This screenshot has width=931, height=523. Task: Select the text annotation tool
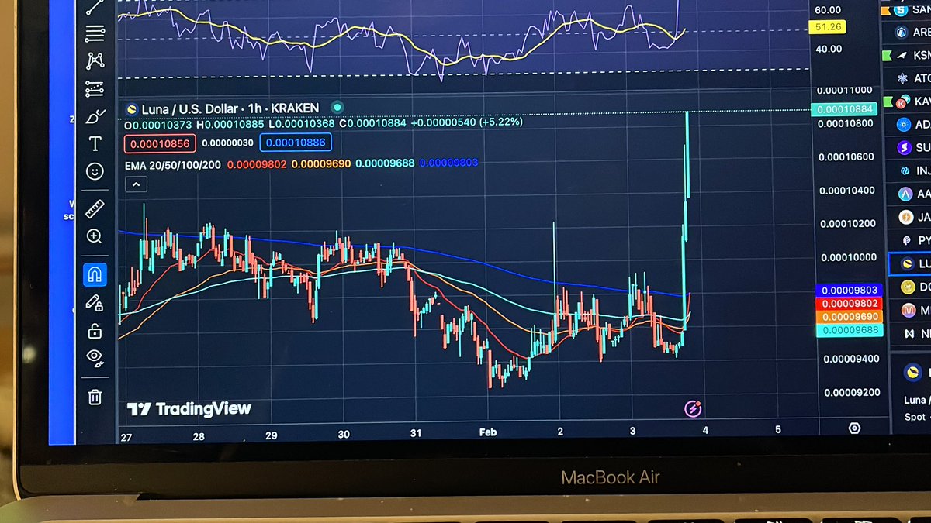[95, 143]
